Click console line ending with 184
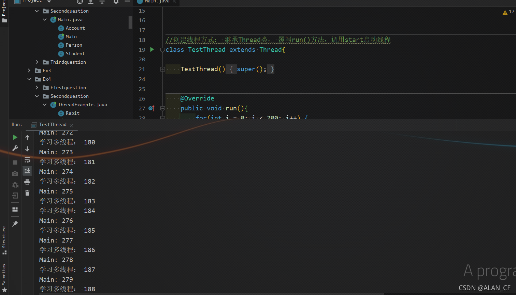 [67, 211]
